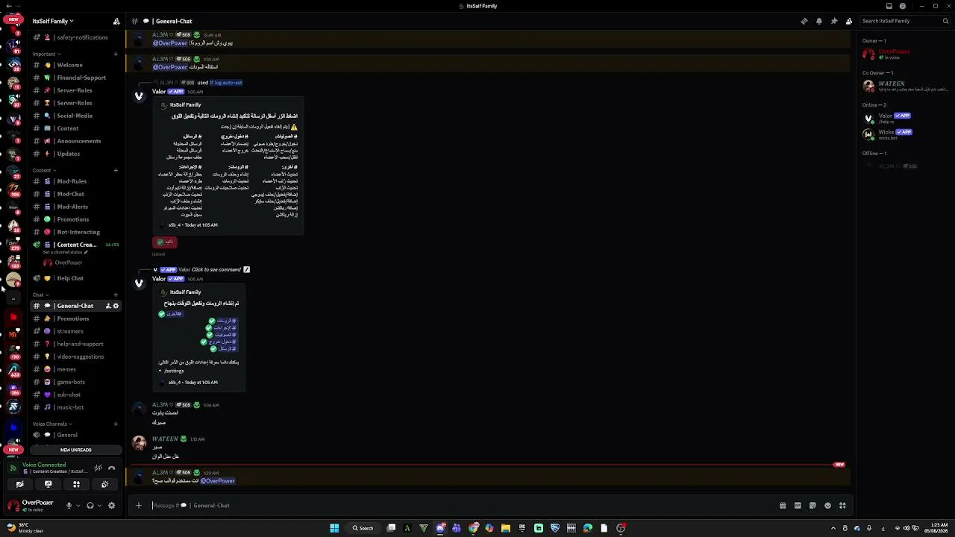The image size is (955, 537).
Task: Open Windows Start menu
Action: tap(334, 528)
